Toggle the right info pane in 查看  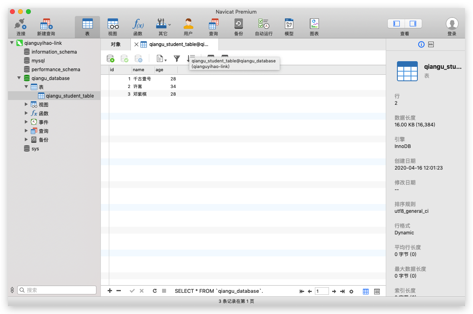click(x=413, y=24)
